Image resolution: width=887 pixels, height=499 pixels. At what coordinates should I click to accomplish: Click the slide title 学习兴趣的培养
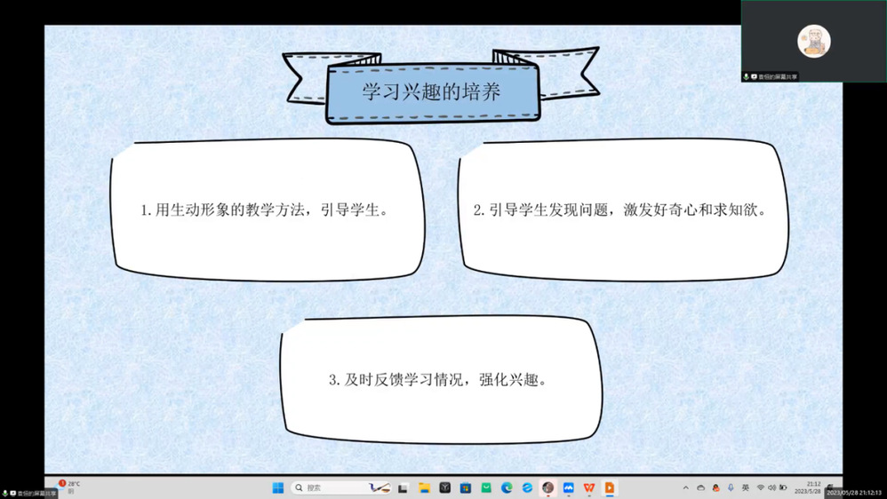(436, 92)
